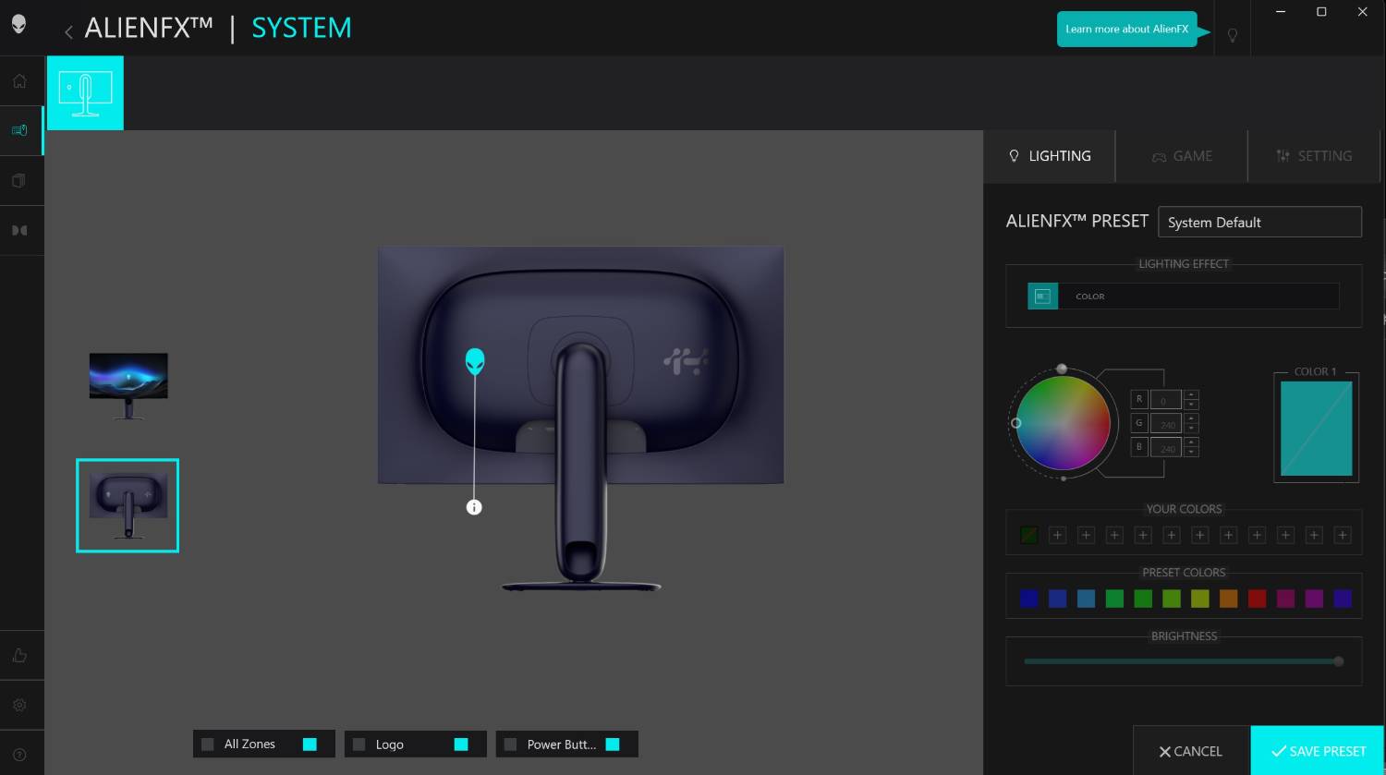The width and height of the screenshot is (1386, 775).
Task: Open the thumbs-up feedback icon
Action: point(19,655)
